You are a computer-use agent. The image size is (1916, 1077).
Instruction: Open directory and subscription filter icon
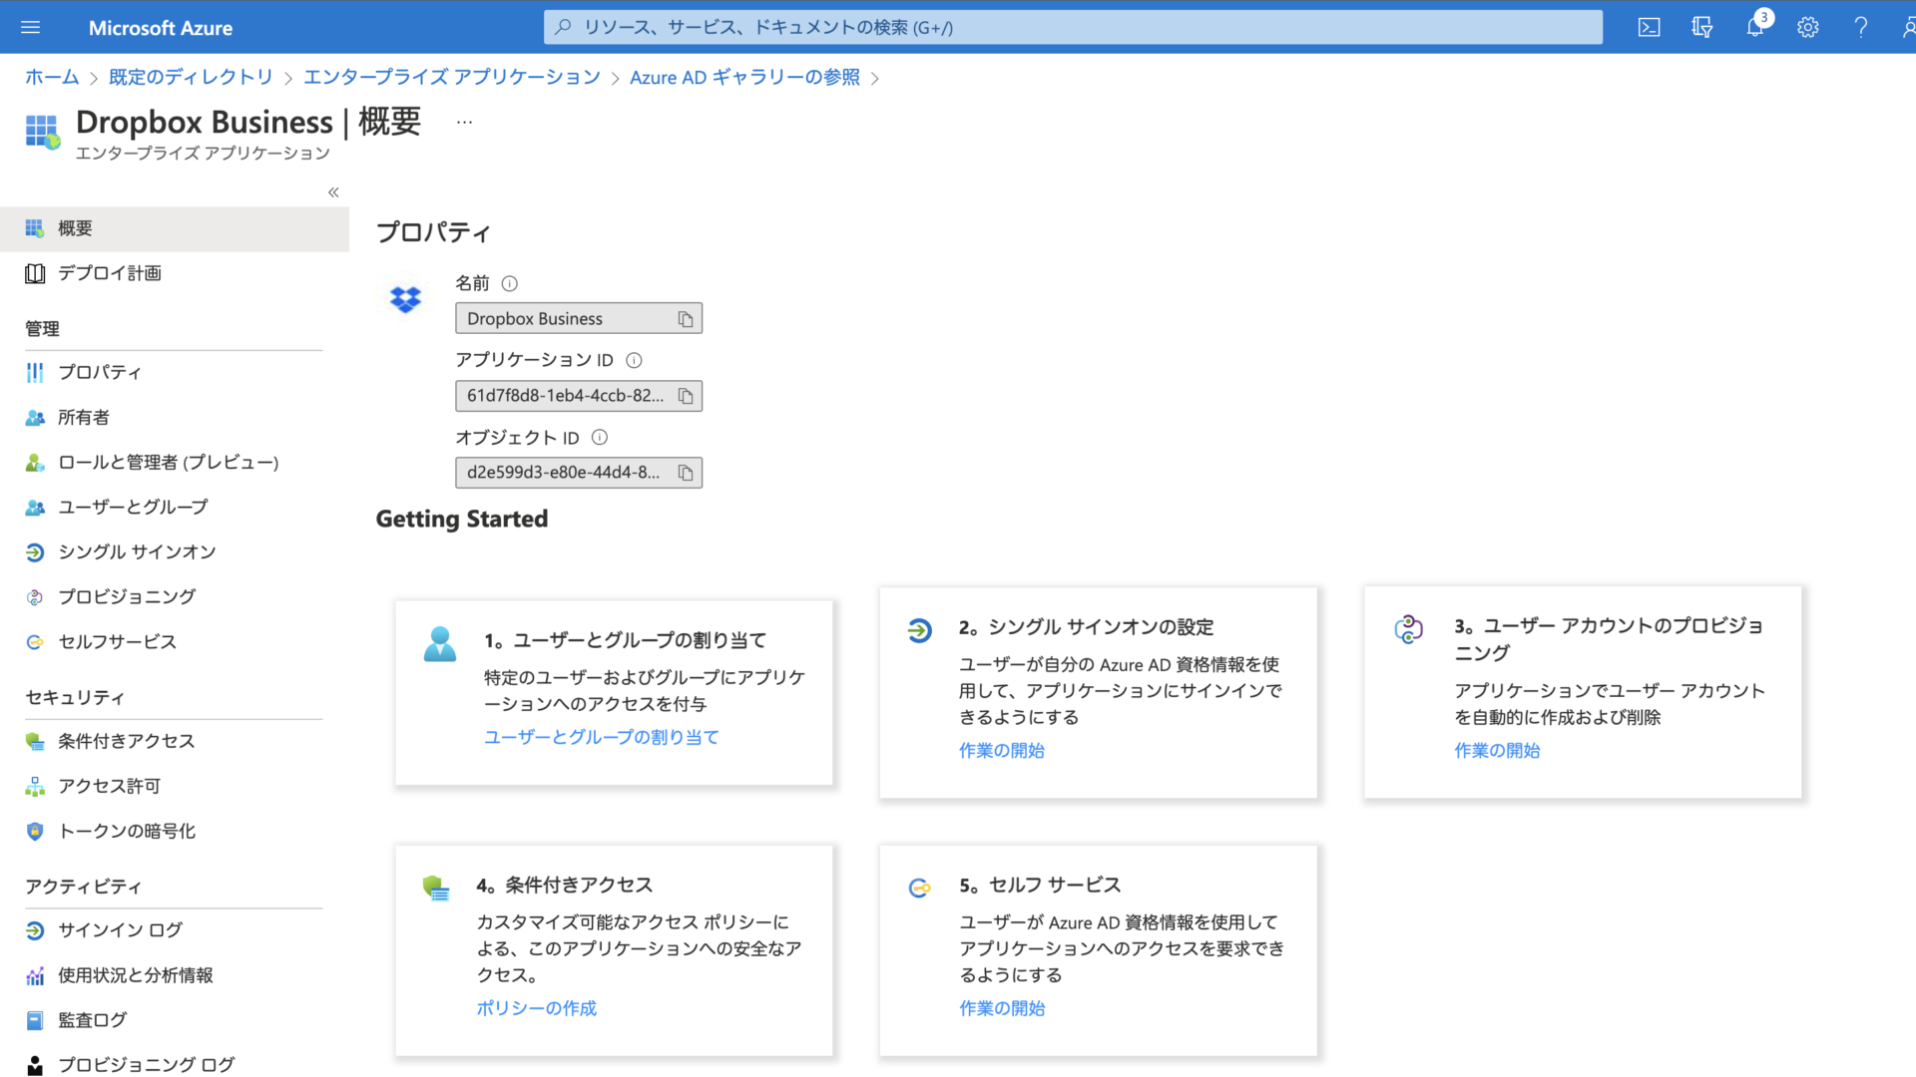click(x=1701, y=27)
